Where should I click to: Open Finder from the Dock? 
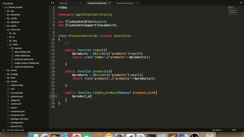coord(34,135)
